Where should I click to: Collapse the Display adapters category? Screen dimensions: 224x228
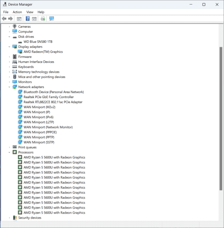(x=9, y=47)
